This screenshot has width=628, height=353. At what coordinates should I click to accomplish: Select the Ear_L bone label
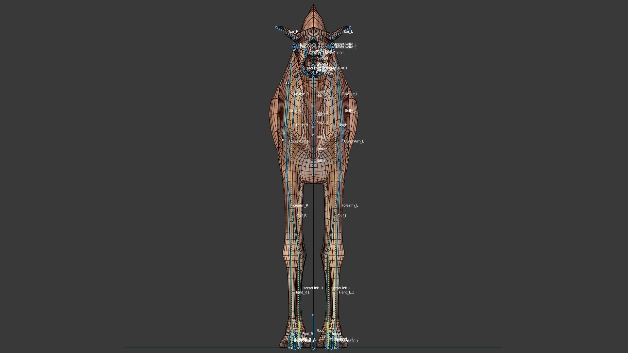[348, 32]
